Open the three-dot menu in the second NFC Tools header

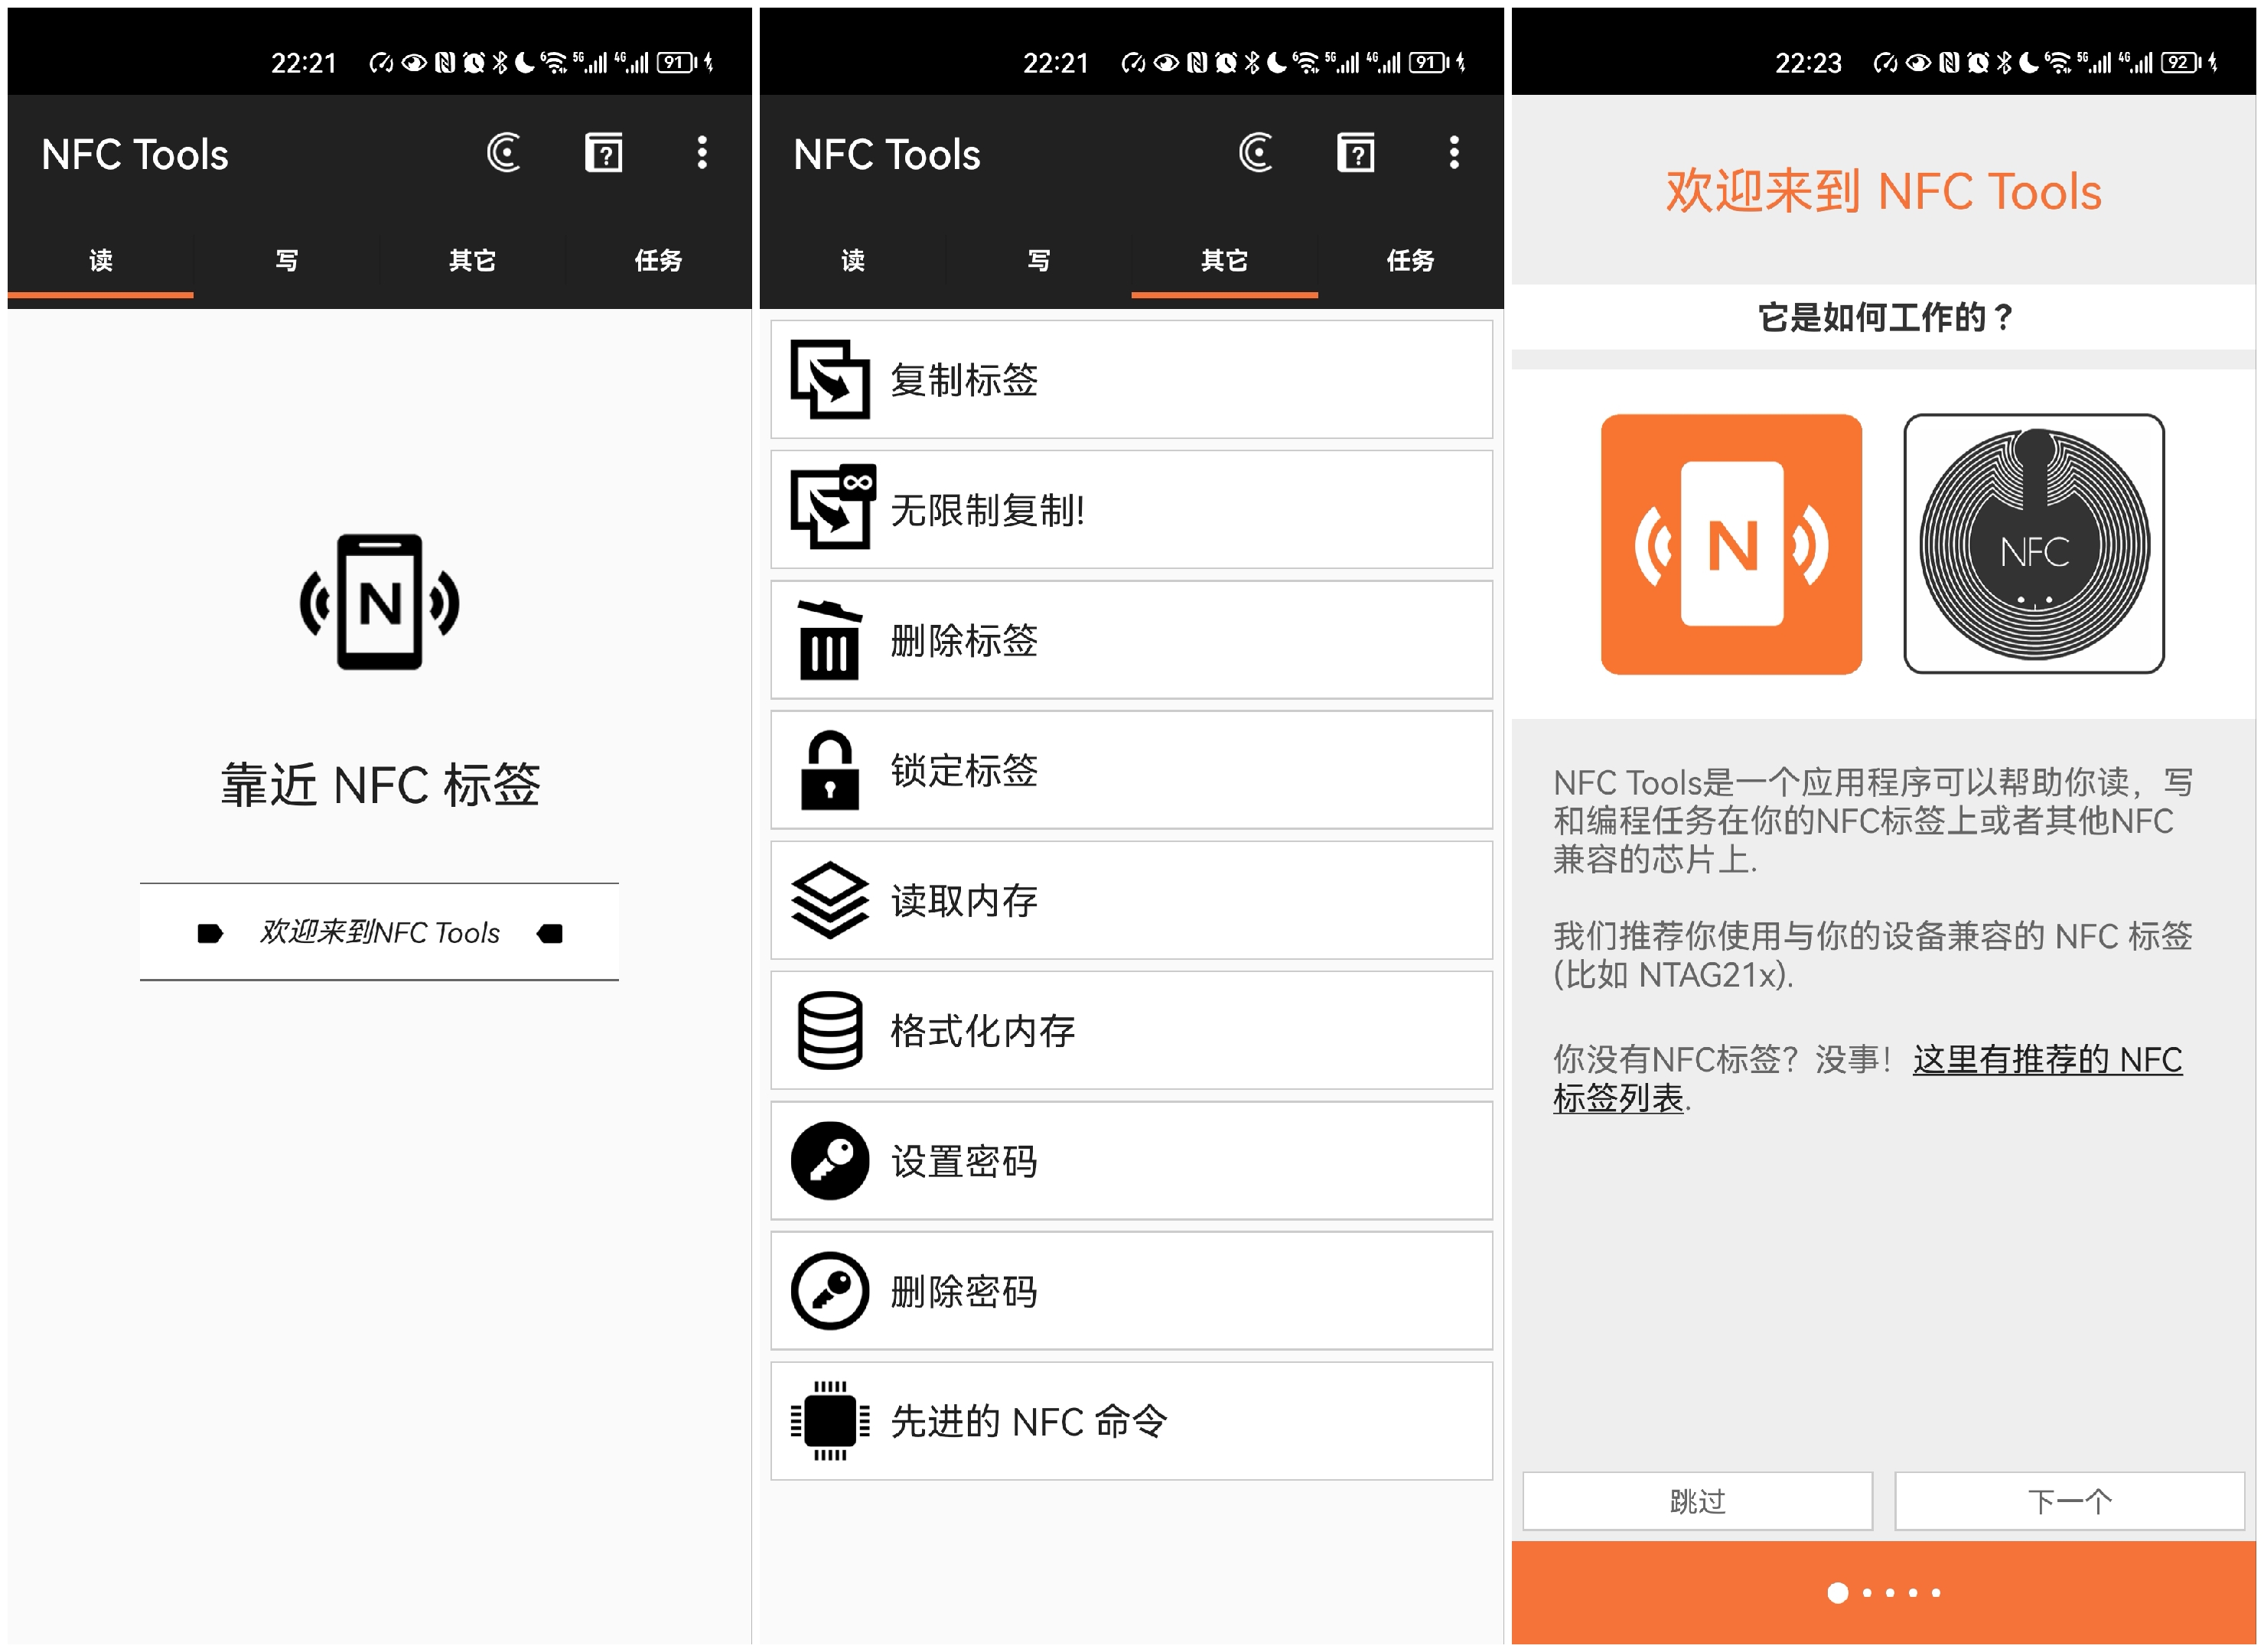click(x=1454, y=153)
